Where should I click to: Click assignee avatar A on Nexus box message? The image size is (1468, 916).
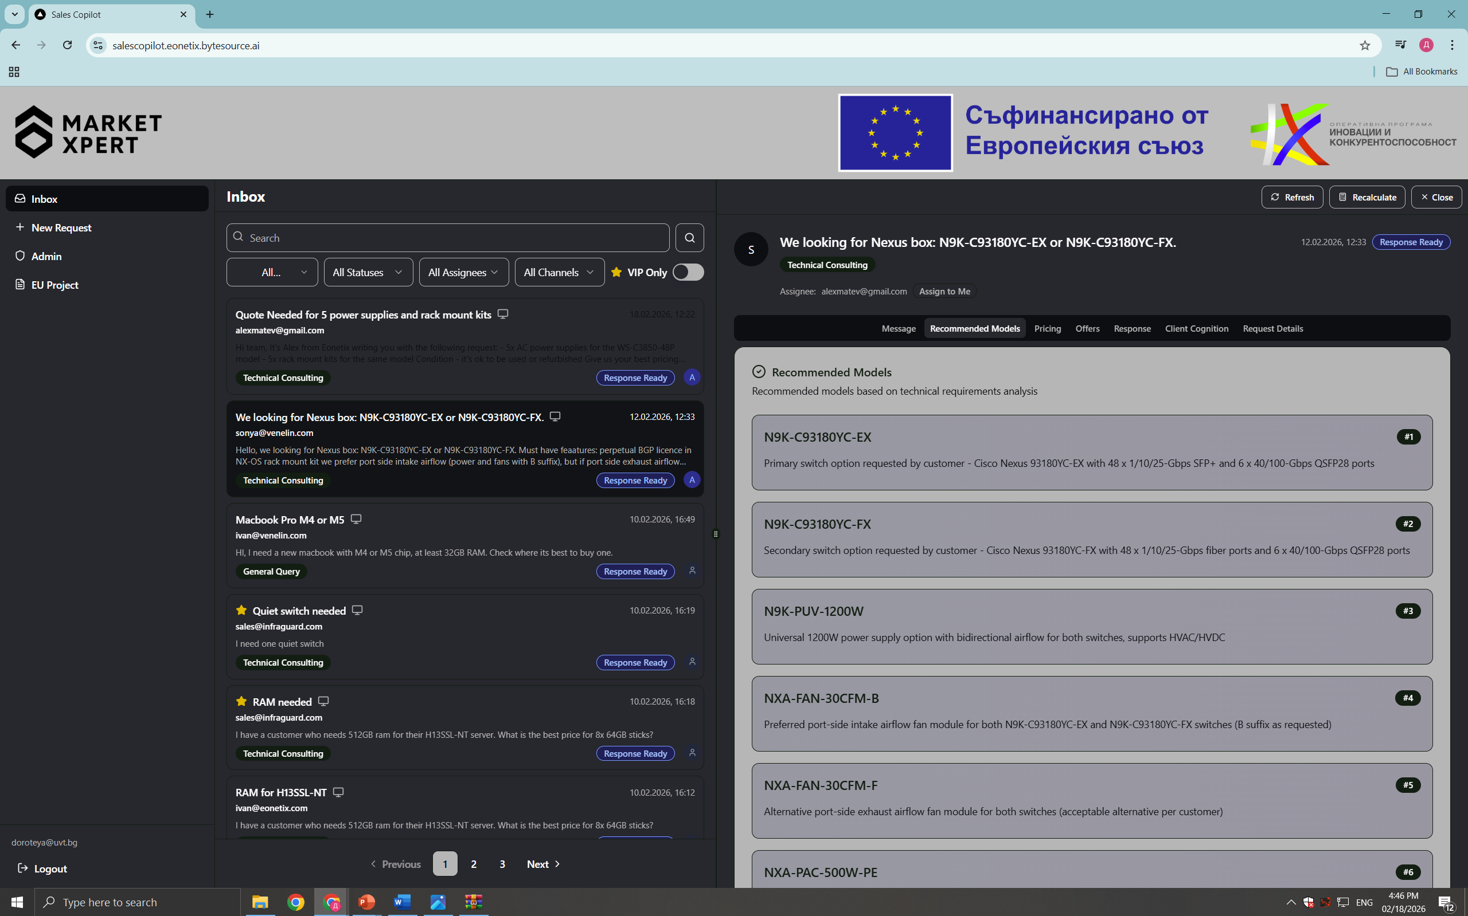692,480
